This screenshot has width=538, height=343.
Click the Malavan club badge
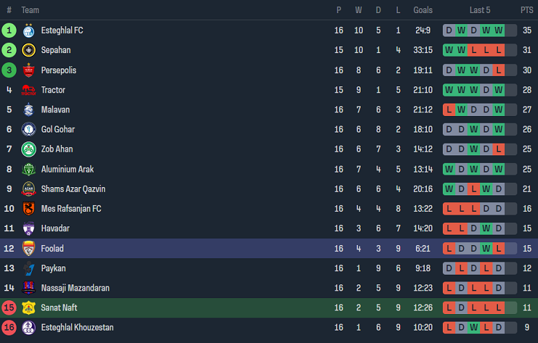pyautogui.click(x=28, y=110)
